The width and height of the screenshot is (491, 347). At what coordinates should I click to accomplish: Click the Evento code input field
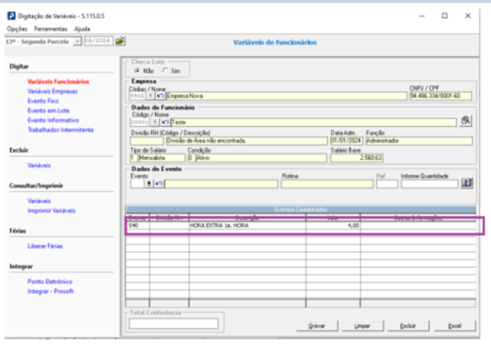pos(137,184)
